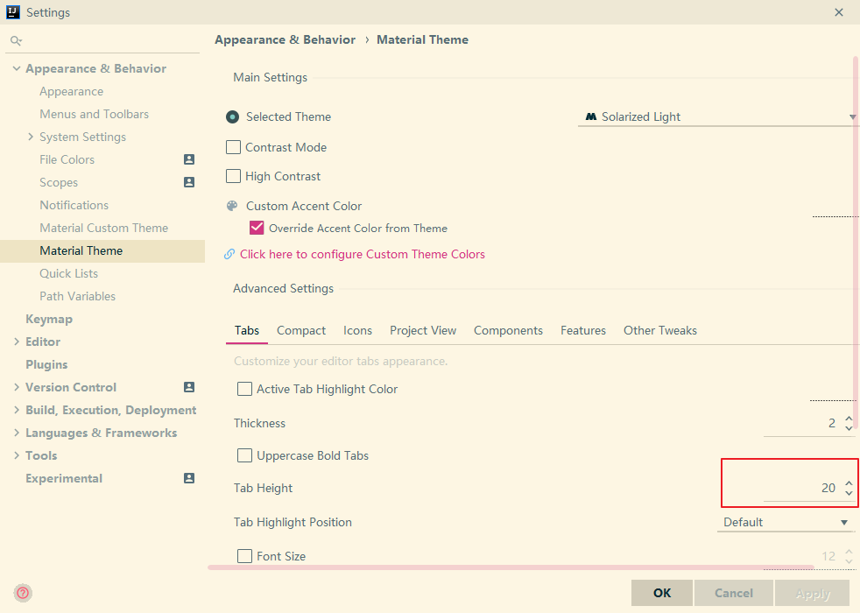Open Tab Highlight Position Default dropdown
Image resolution: width=860 pixels, height=613 pixels.
pyautogui.click(x=786, y=523)
